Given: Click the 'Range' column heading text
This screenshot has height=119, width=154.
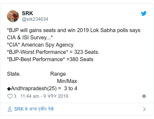Looking at the screenshot, I should coord(58,74).
